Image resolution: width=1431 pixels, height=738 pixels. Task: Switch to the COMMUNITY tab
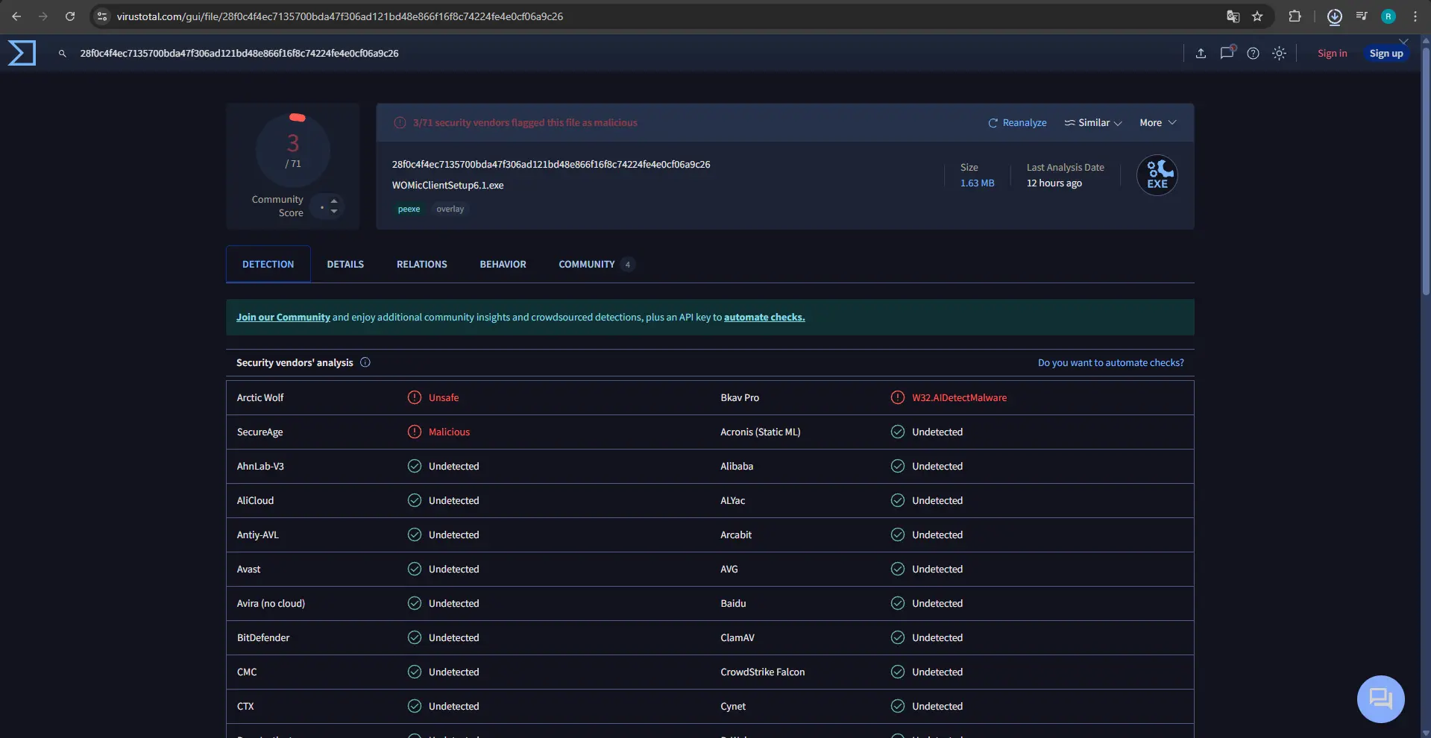(596, 264)
